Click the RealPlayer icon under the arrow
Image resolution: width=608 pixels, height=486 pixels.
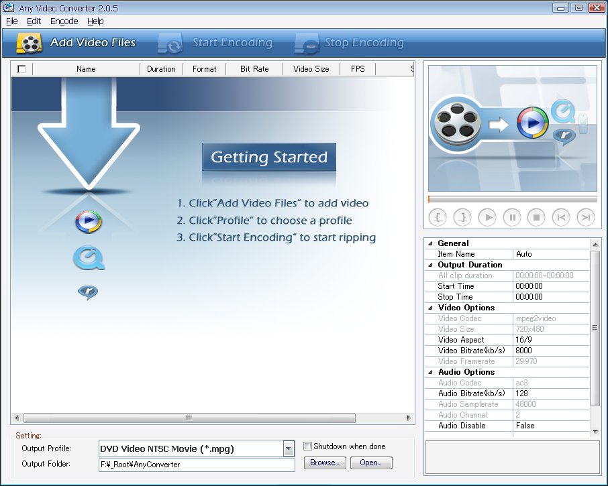[88, 292]
